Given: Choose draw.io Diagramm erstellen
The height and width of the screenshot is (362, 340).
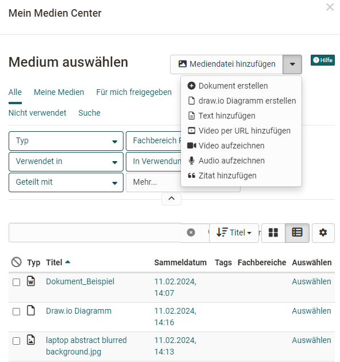Looking at the screenshot, I should pyautogui.click(x=241, y=101).
